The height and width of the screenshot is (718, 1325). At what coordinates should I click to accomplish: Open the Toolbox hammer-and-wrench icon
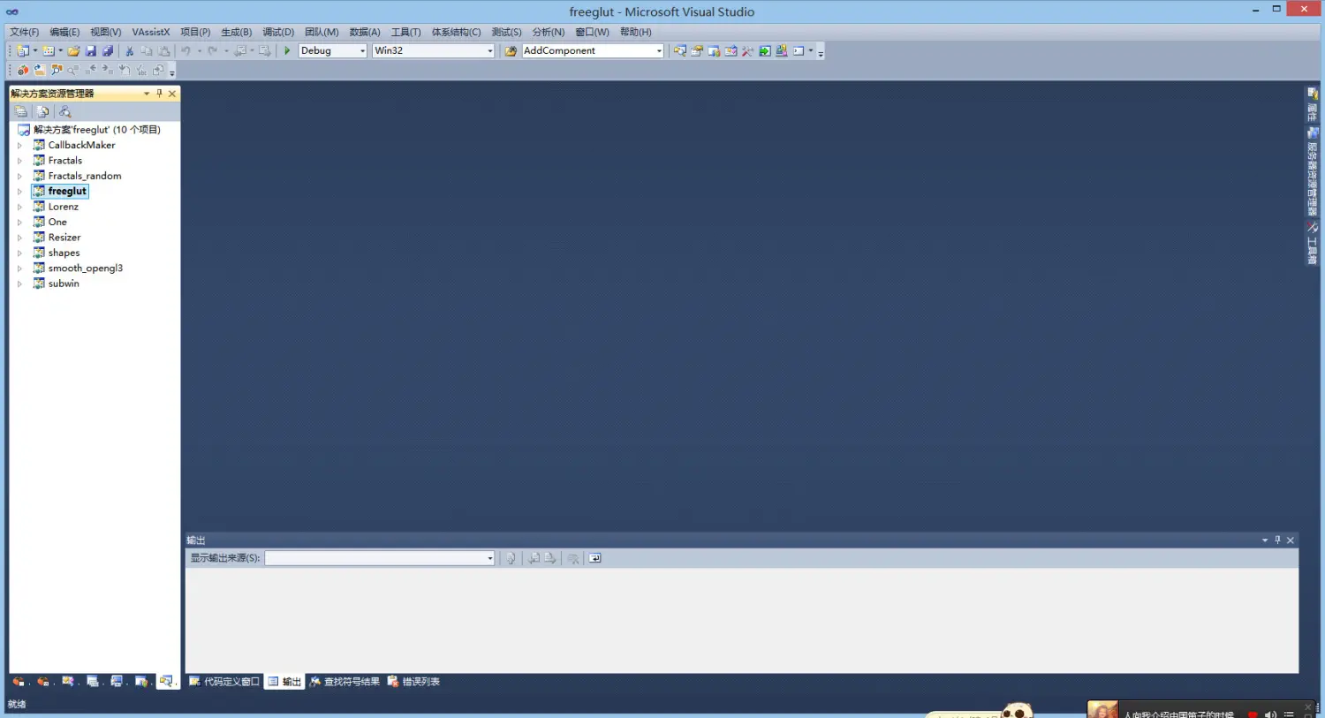tap(747, 51)
